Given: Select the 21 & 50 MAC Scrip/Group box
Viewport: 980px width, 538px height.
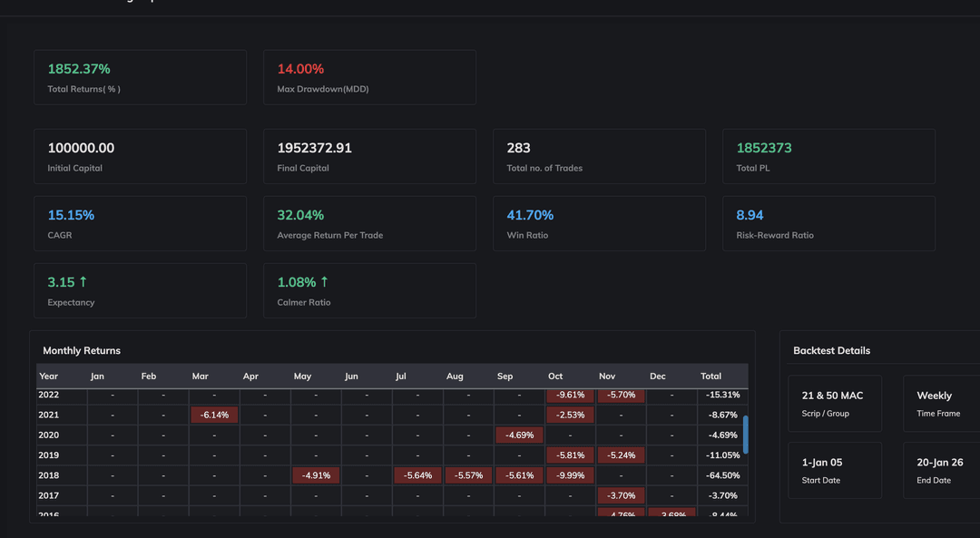Looking at the screenshot, I should coord(834,404).
